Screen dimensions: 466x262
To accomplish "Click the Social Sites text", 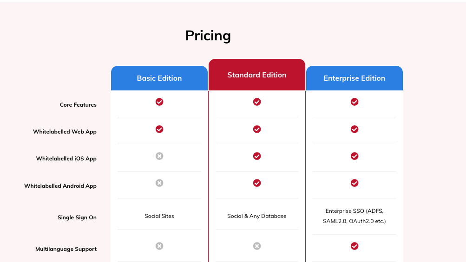I will 159,216.
